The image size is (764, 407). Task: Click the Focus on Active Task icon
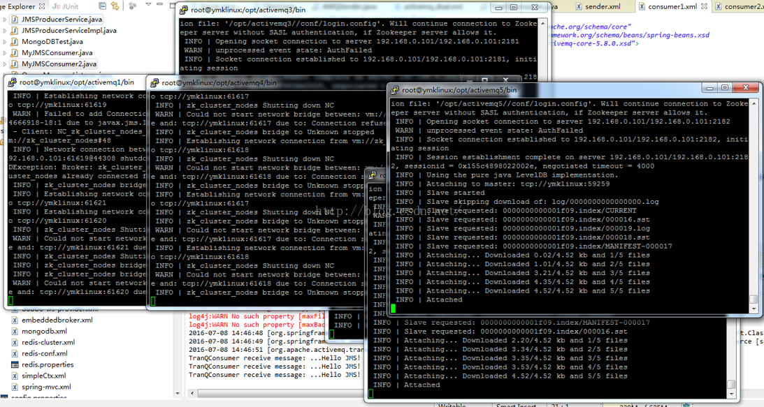tap(133, 6)
